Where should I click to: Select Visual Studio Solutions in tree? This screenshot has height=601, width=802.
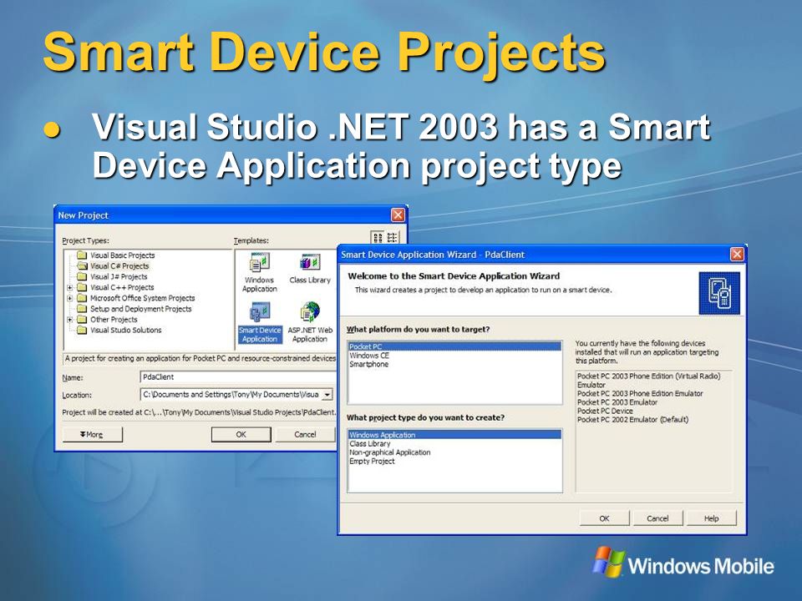coord(126,331)
